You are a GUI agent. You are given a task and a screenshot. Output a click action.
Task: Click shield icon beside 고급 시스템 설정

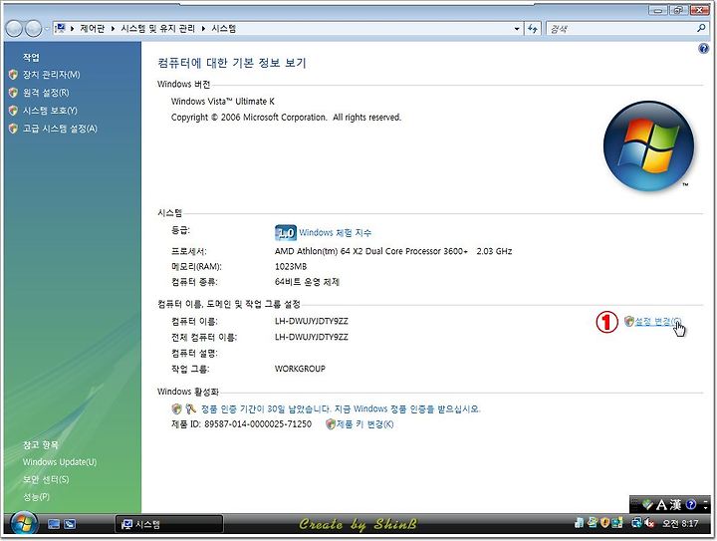tap(13, 129)
